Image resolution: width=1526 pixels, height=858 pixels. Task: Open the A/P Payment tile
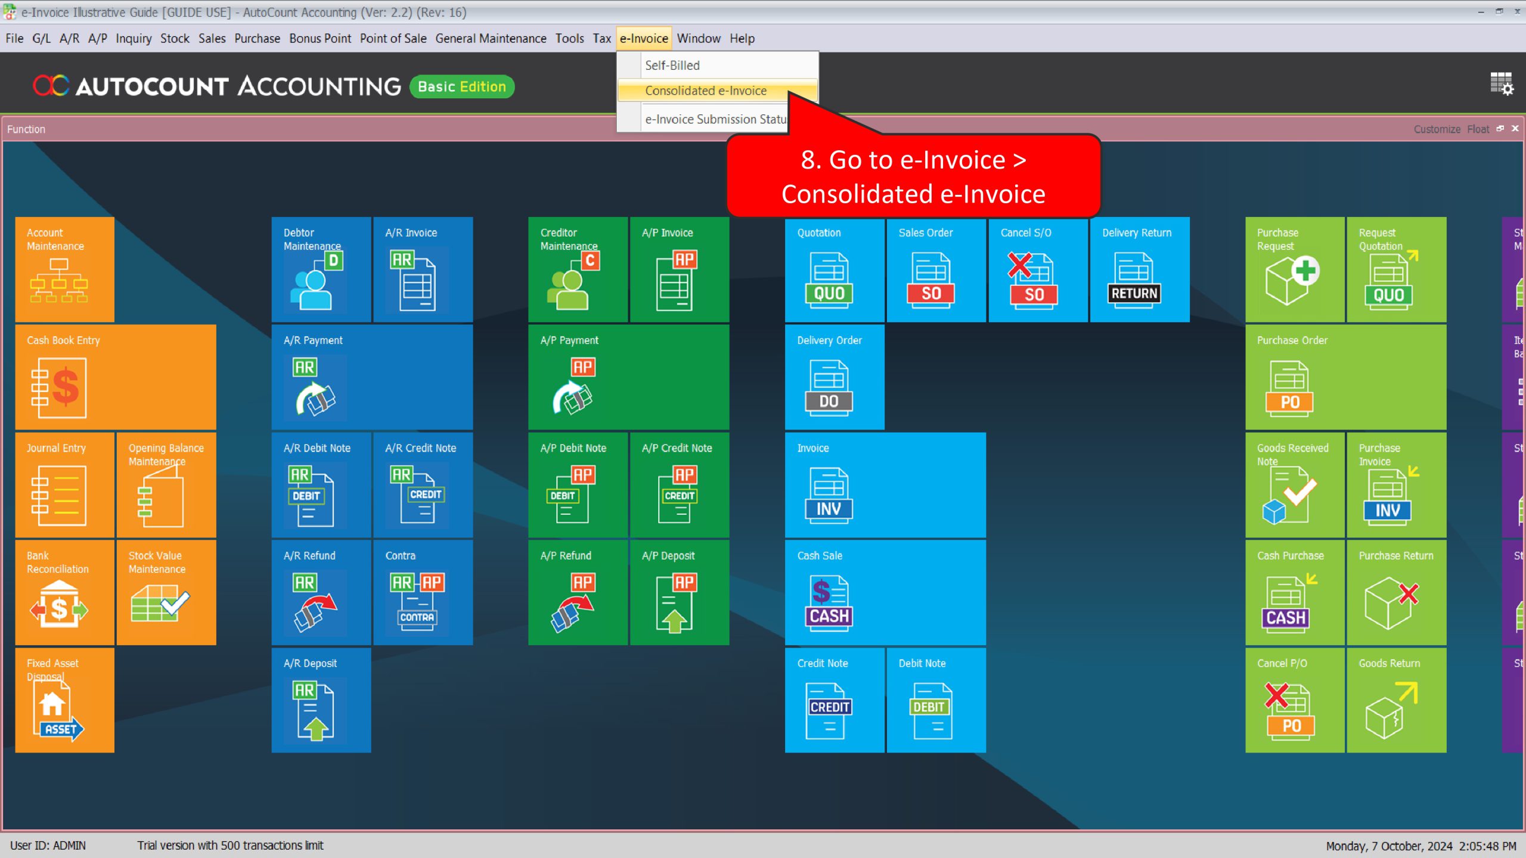tap(629, 377)
